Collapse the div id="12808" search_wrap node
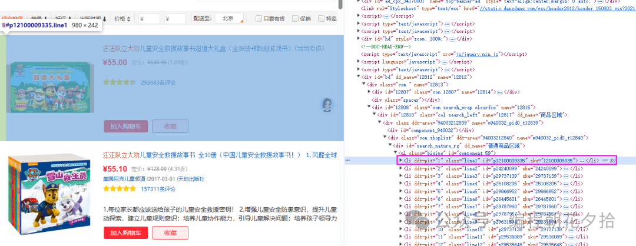This screenshot has height=246, width=636. click(x=369, y=107)
